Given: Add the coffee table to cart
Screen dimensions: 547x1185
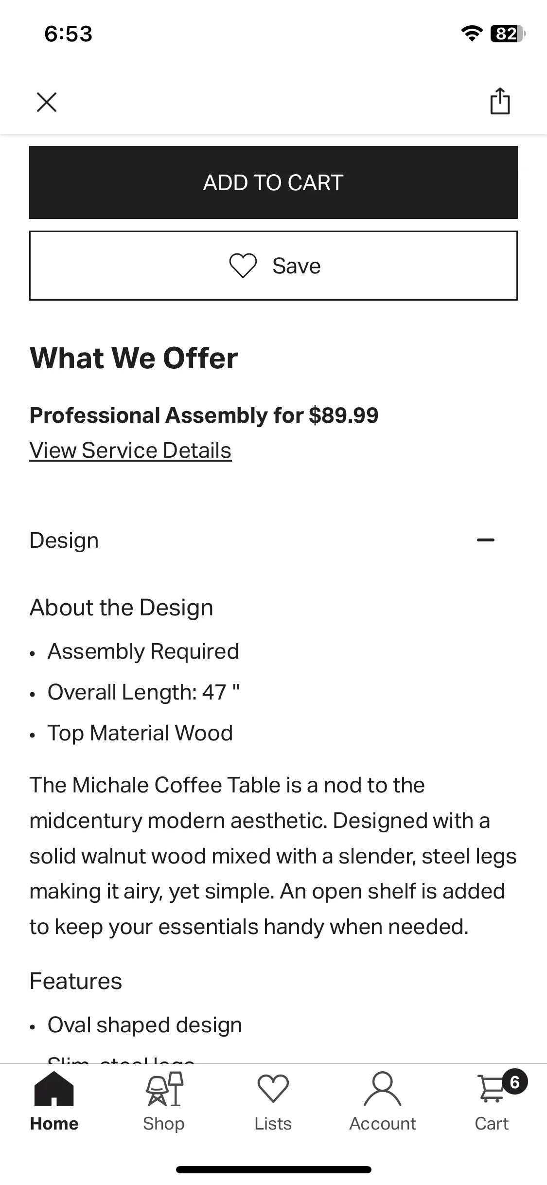Looking at the screenshot, I should pyautogui.click(x=273, y=182).
